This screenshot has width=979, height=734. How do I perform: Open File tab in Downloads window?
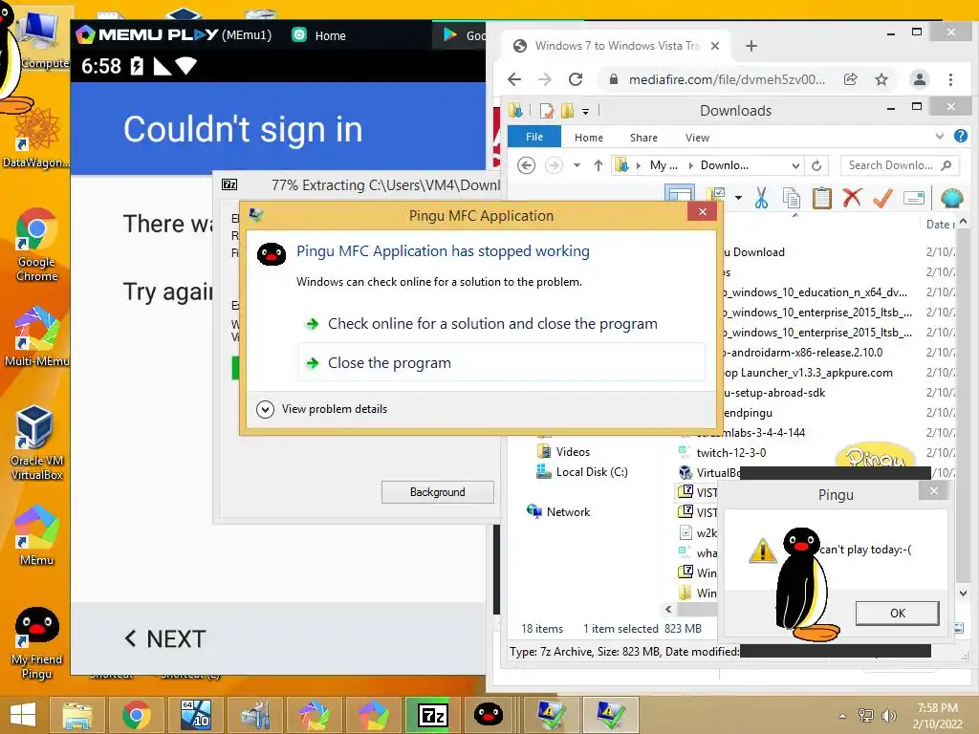(x=533, y=137)
